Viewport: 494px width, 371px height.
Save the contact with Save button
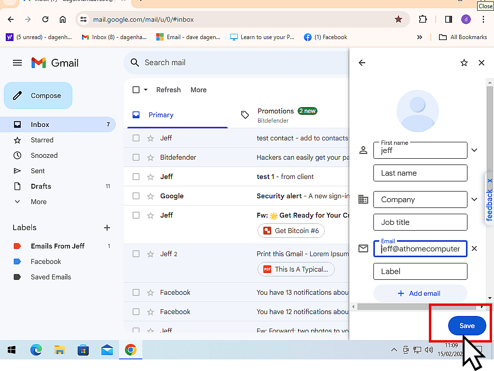tap(467, 326)
